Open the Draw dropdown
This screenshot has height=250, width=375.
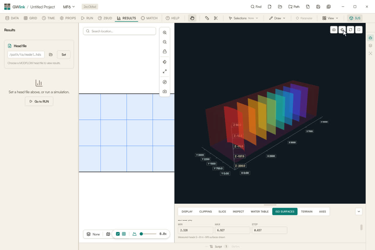click(277, 18)
